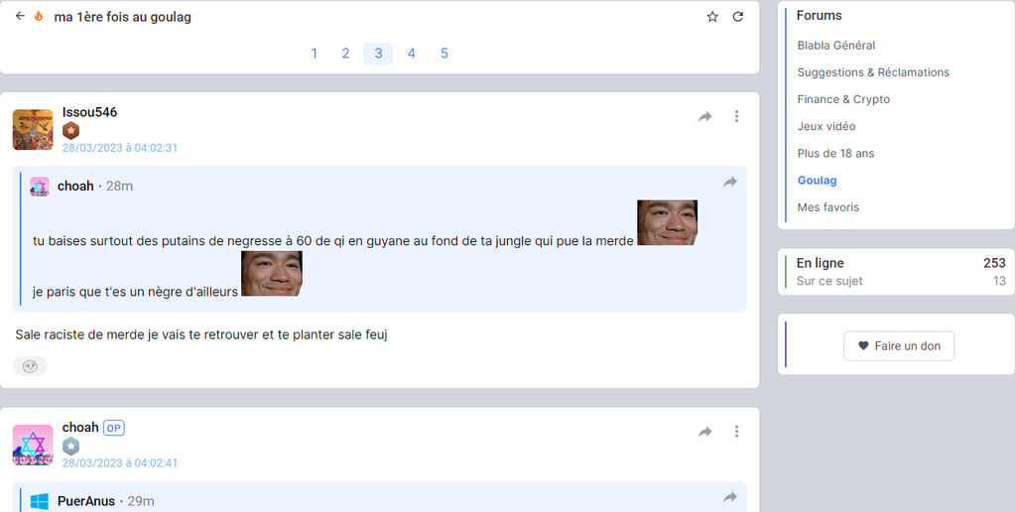This screenshot has height=512, width=1016.
Task: Click the reply arrow inside the first quoted message
Action: (x=730, y=183)
